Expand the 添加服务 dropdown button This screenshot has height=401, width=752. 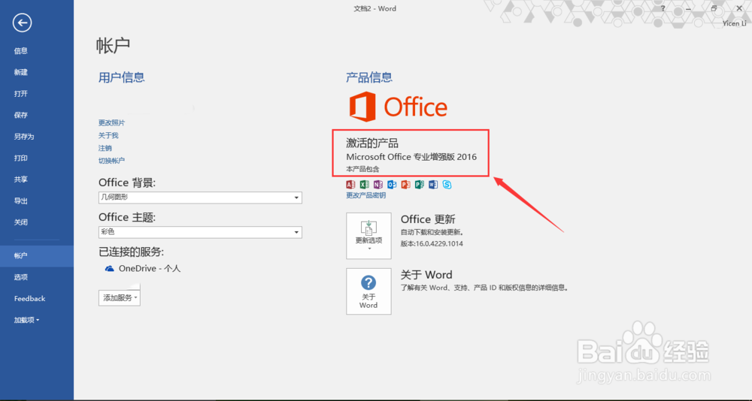click(x=120, y=298)
